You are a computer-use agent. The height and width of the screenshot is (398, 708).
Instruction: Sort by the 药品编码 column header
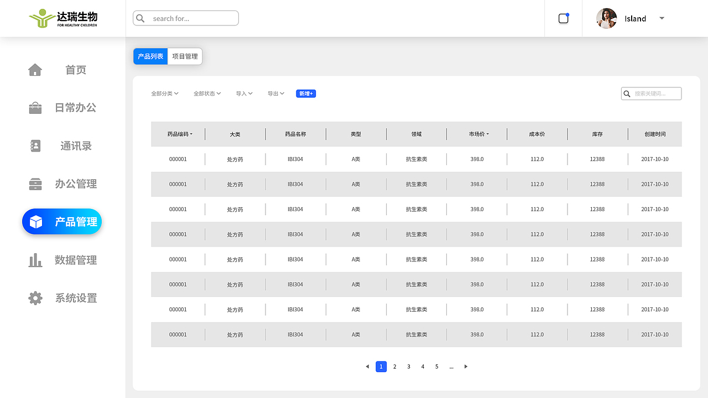click(x=180, y=134)
